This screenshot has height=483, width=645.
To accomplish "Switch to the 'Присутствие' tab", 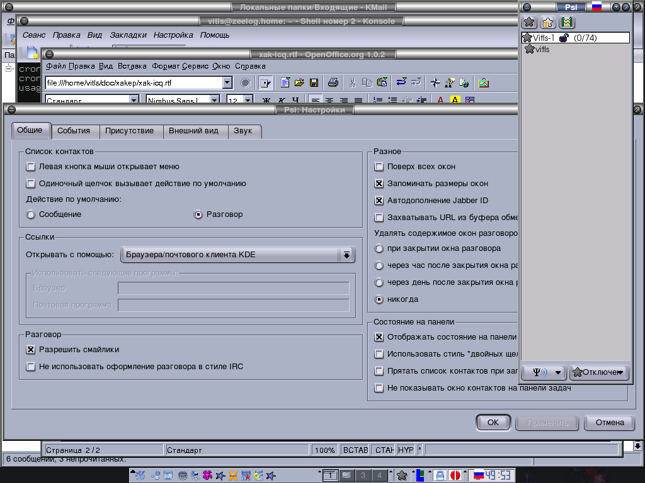I will click(x=130, y=131).
